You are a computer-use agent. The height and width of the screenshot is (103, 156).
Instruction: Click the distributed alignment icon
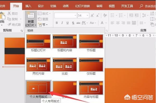[x=134, y=23]
